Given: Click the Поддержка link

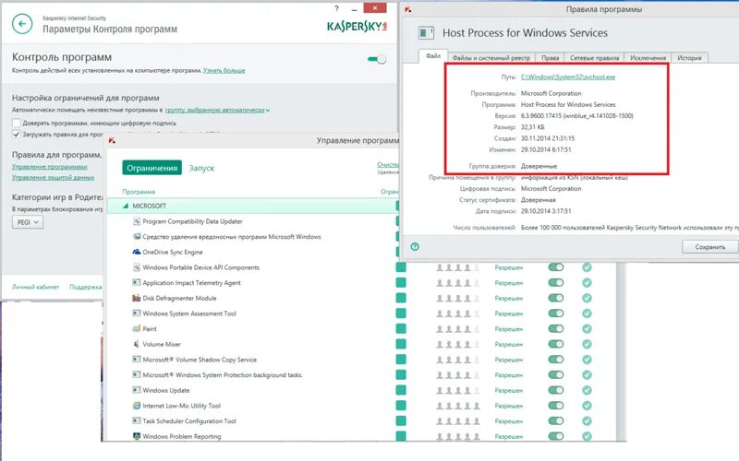Looking at the screenshot, I should click(x=85, y=287).
